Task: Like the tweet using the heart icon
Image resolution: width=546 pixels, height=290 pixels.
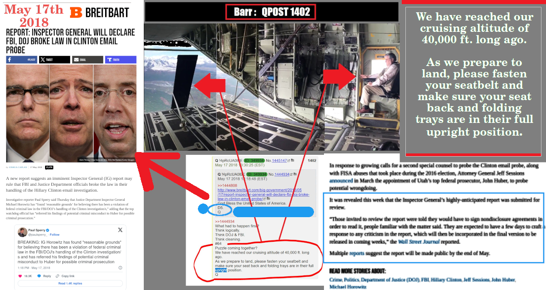Action: click(x=20, y=276)
